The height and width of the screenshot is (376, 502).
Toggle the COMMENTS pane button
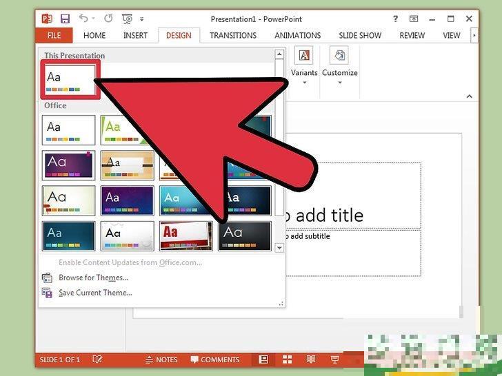tap(215, 359)
